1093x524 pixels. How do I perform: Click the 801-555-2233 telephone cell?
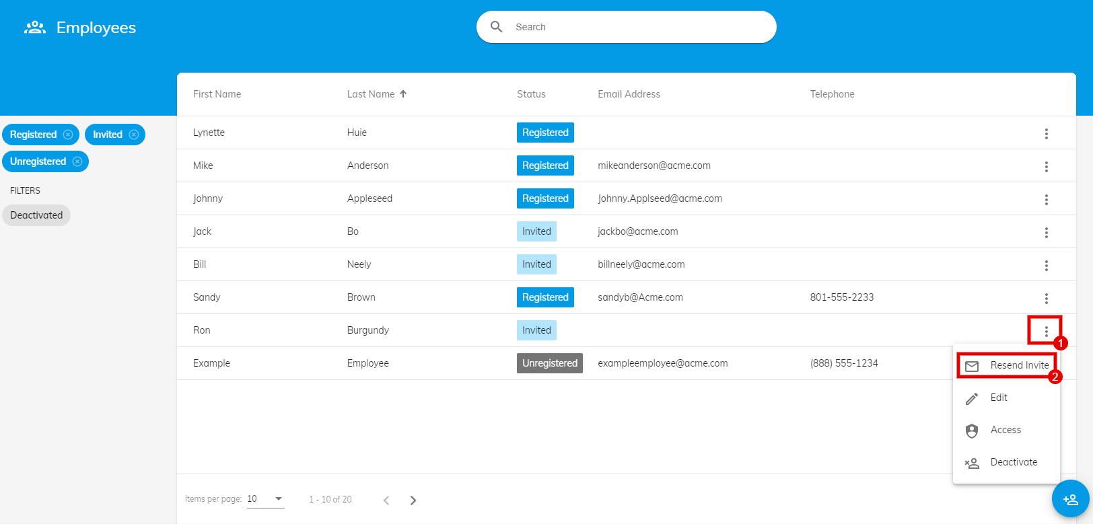842,297
